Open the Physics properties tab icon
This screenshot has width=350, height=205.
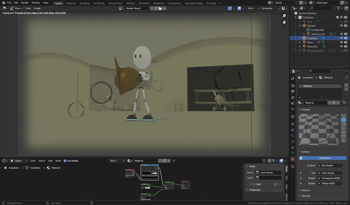coord(293,142)
